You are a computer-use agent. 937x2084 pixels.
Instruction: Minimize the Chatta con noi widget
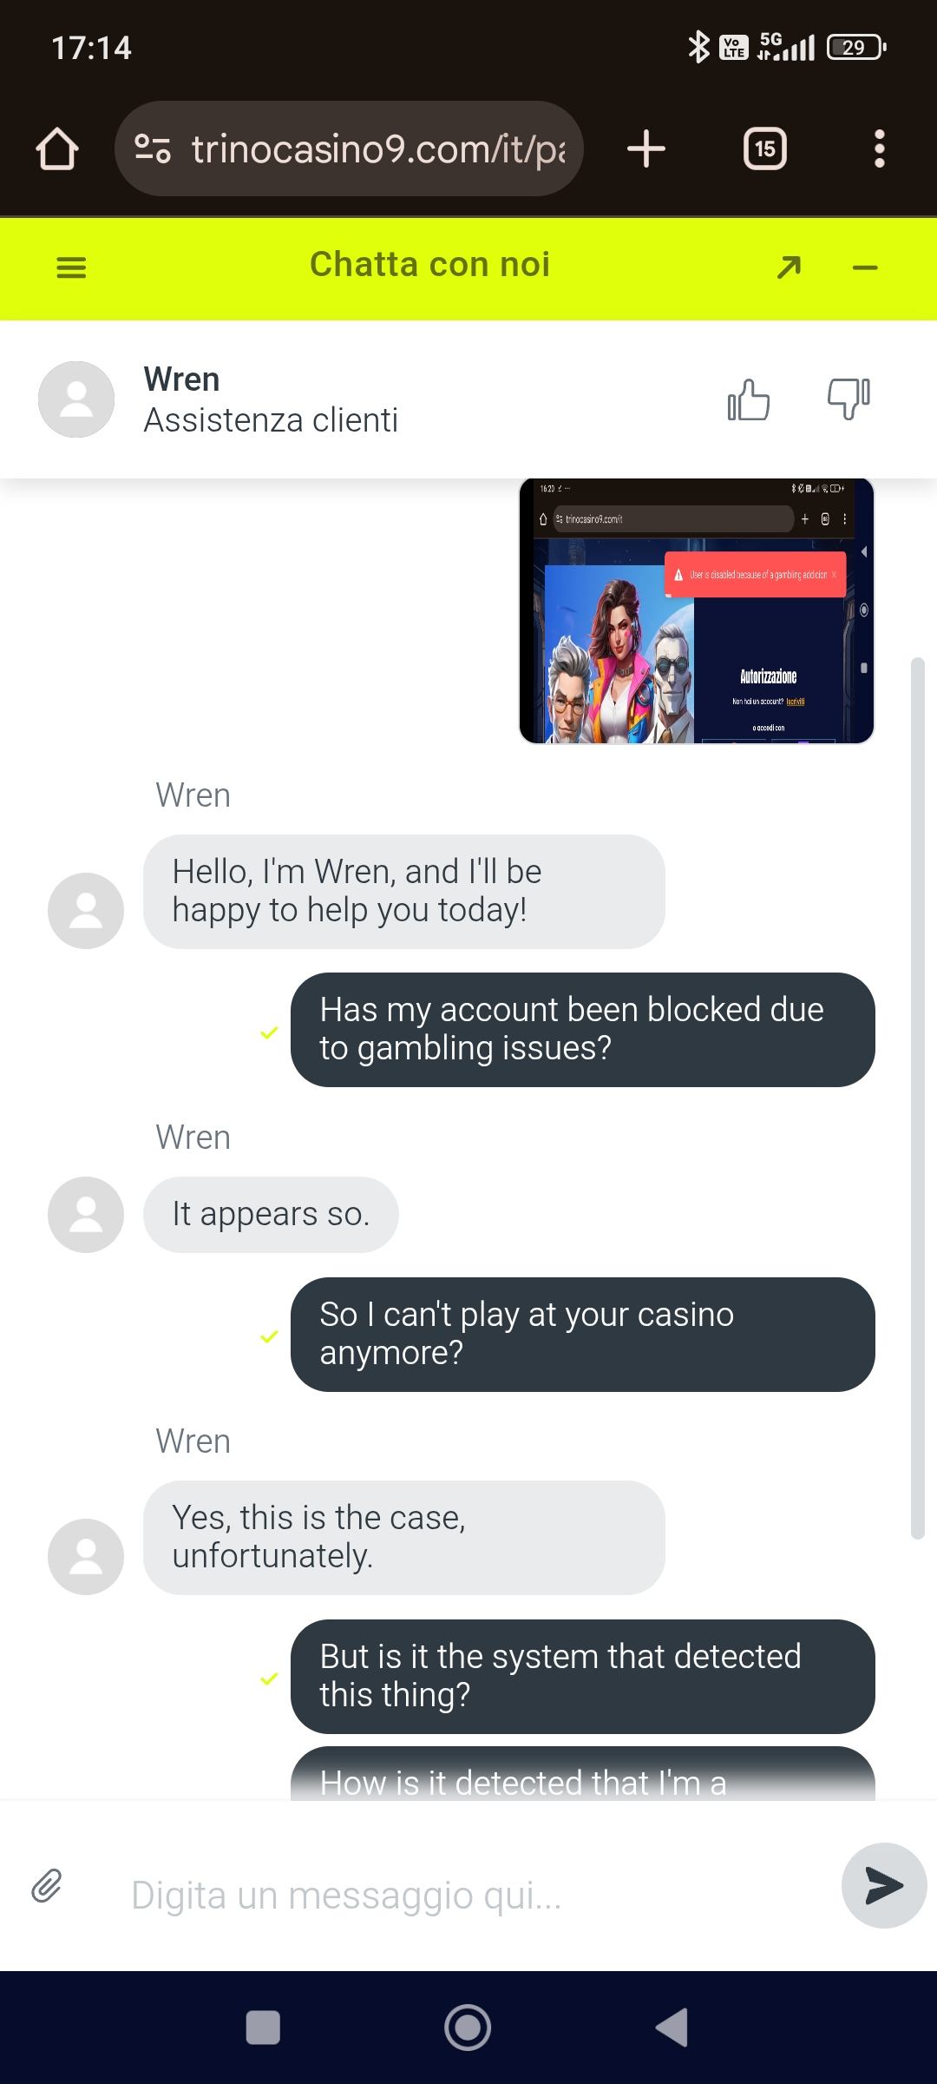point(865,268)
